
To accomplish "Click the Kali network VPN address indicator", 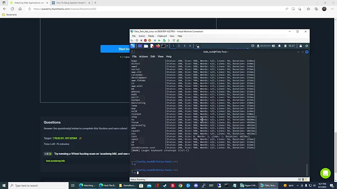I will [x=264, y=46].
